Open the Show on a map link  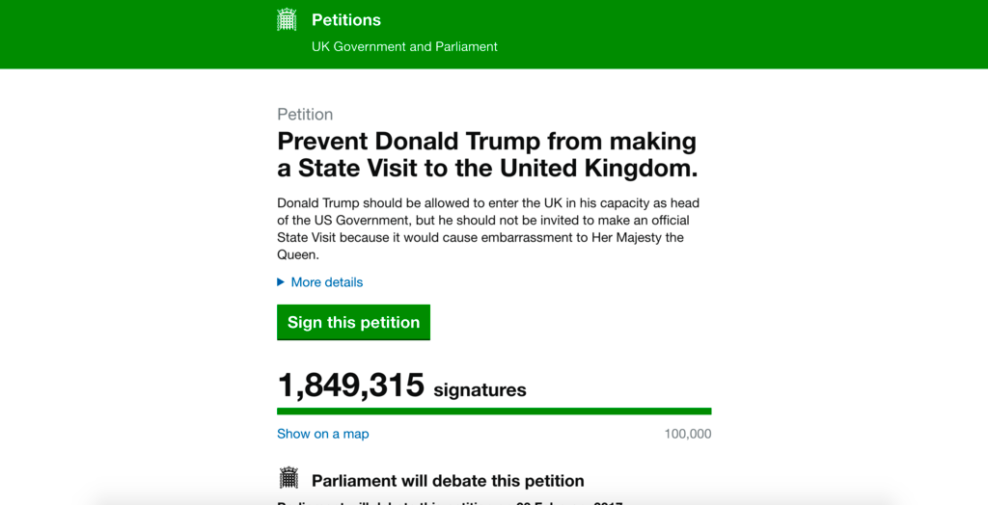point(322,434)
